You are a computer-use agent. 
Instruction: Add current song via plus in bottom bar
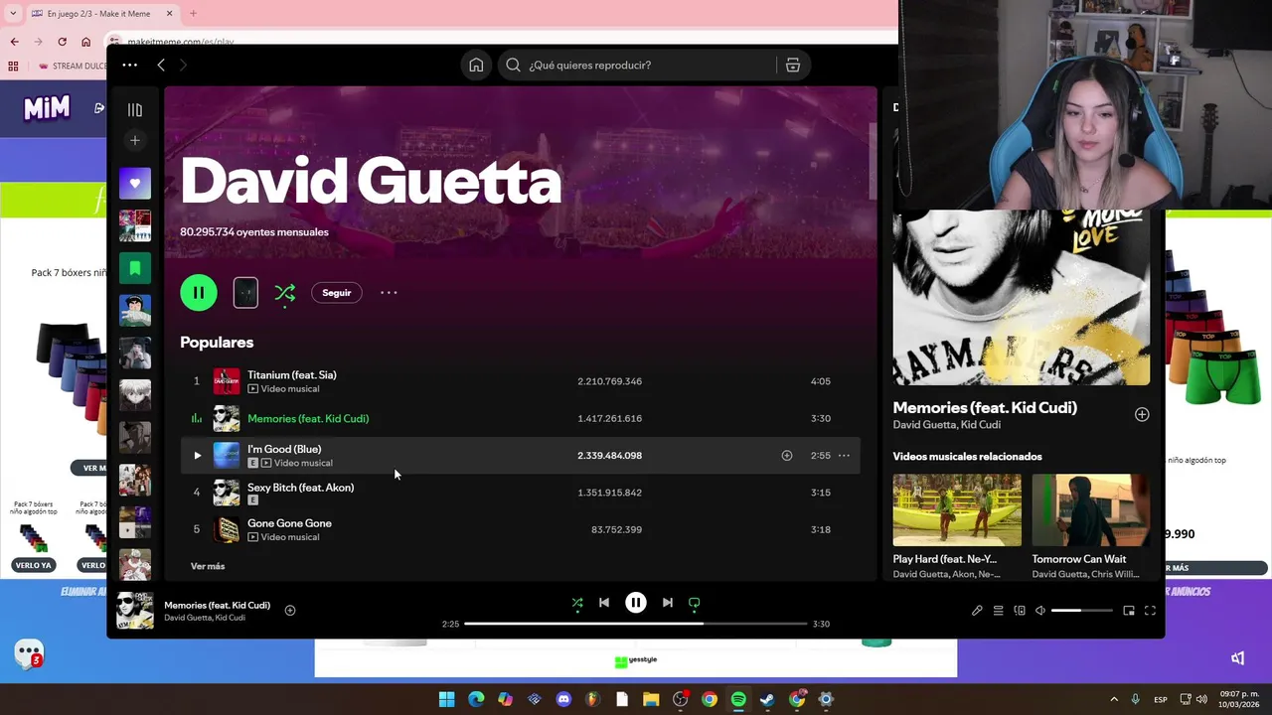click(x=290, y=611)
